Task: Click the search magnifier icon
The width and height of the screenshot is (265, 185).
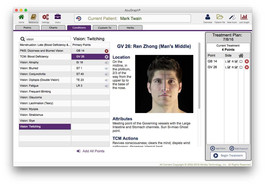Action: 23,39
